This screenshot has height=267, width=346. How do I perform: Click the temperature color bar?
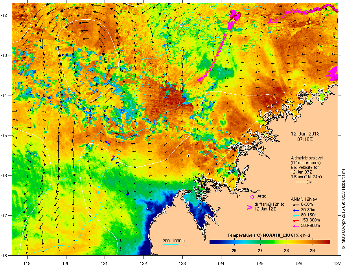click(270, 242)
